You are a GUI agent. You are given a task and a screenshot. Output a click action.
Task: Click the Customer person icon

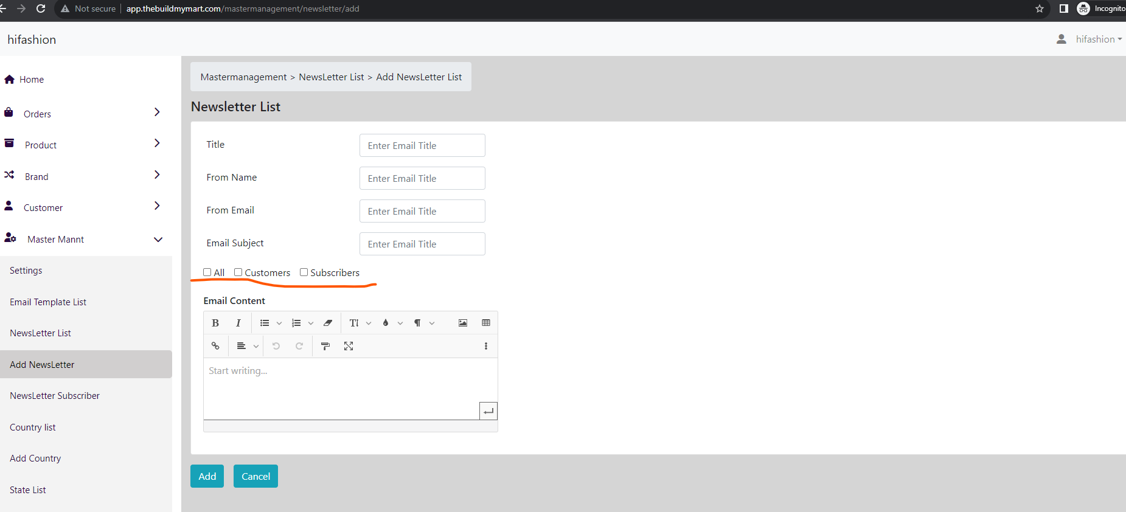pyautogui.click(x=9, y=206)
